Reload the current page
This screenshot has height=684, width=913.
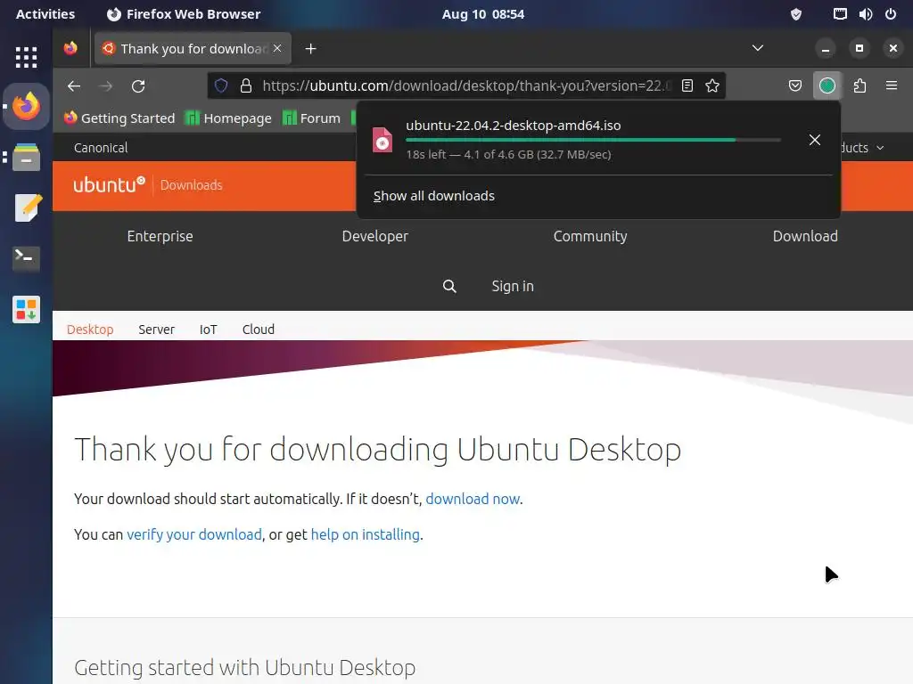pos(138,86)
